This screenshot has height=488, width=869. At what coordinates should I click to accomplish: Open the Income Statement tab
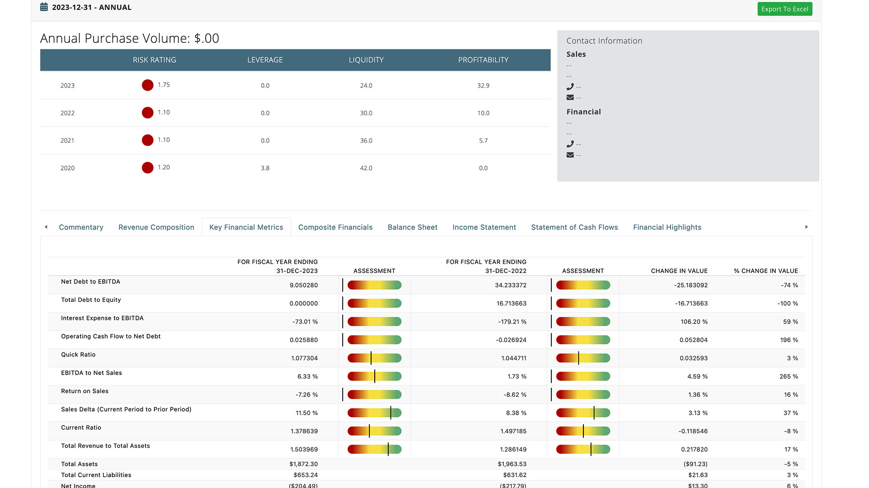484,227
